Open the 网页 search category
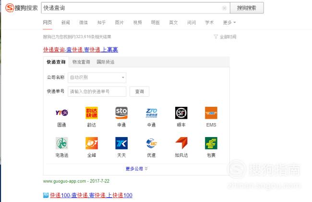The width and height of the screenshot is (312, 202). 48,22
